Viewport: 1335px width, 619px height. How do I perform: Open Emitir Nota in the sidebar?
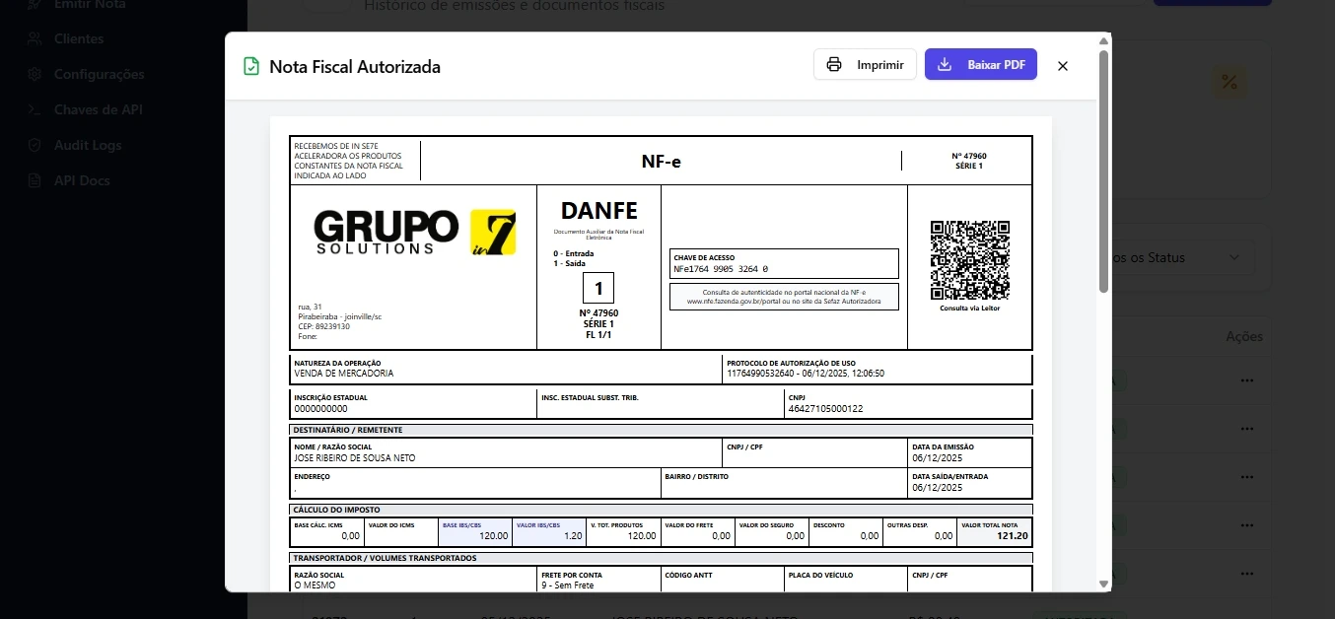click(89, 5)
